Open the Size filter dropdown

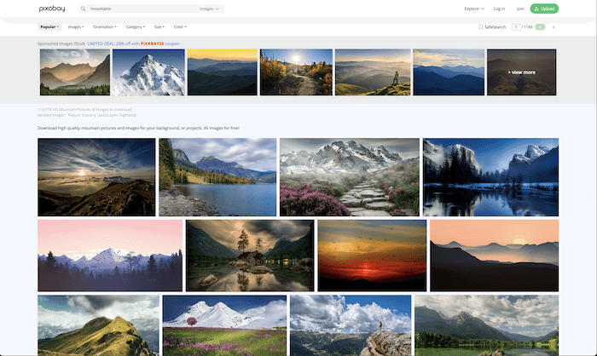tap(159, 27)
